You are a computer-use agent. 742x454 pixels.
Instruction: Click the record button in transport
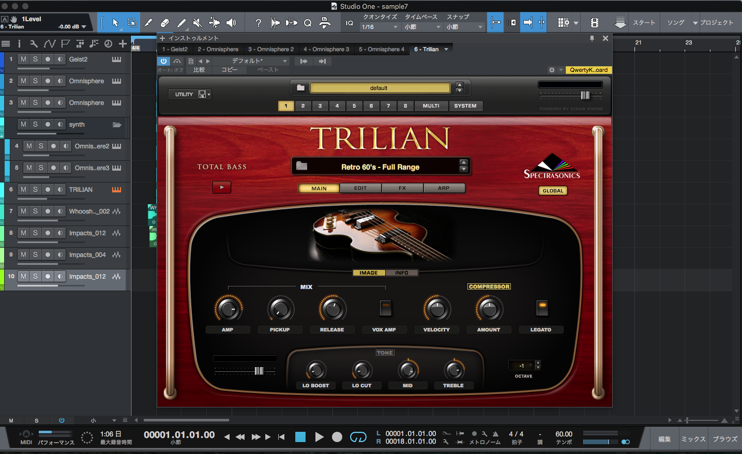(337, 437)
